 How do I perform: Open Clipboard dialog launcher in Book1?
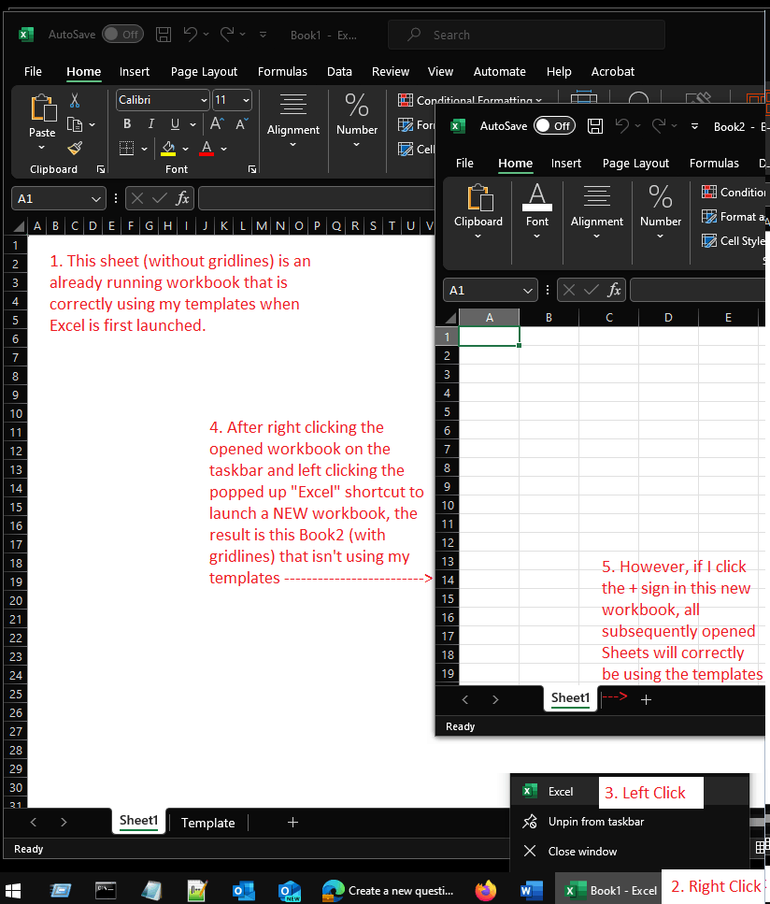(101, 169)
